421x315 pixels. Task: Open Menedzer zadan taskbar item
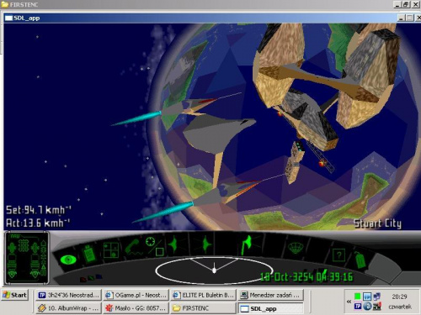[x=271, y=295]
